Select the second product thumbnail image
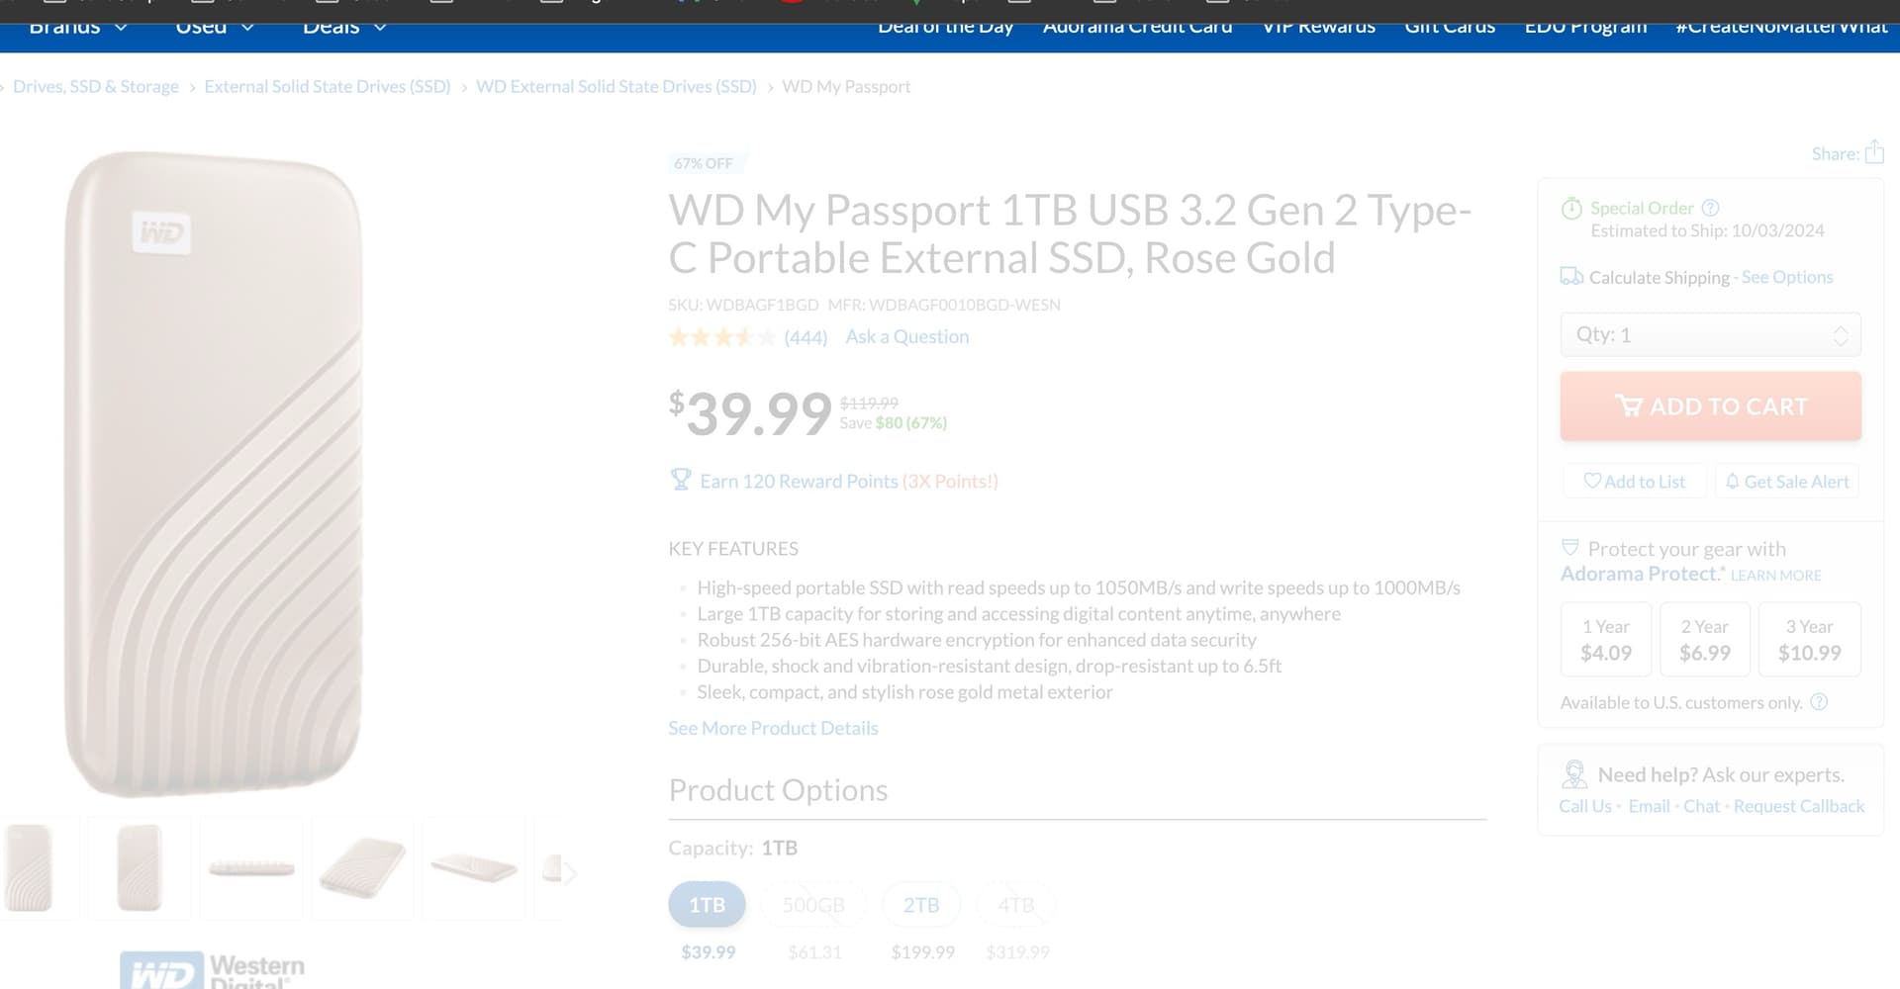This screenshot has width=1900, height=989. pos(139,868)
